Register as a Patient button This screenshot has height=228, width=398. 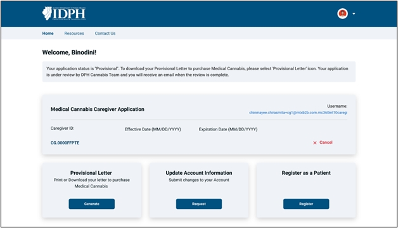click(306, 204)
